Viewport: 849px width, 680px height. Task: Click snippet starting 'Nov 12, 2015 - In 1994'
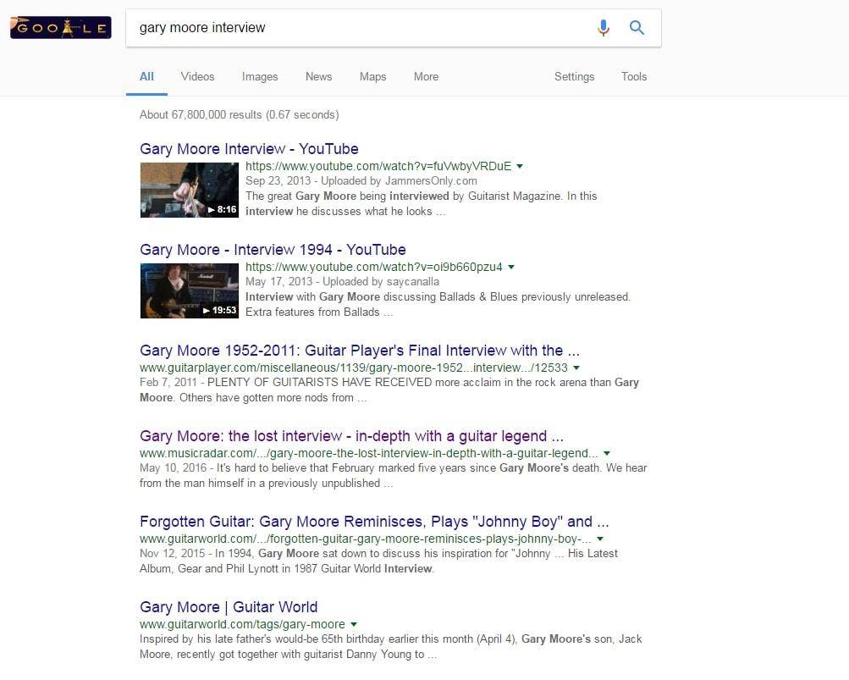coord(378,561)
